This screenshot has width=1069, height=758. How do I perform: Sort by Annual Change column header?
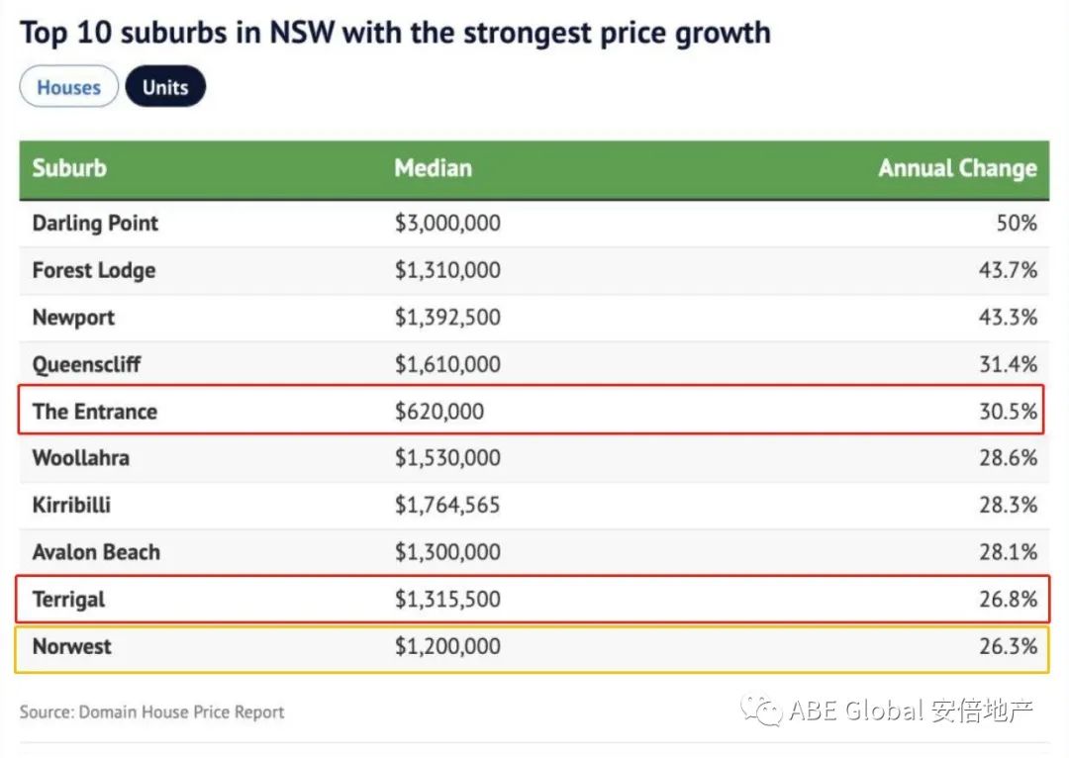click(x=957, y=168)
